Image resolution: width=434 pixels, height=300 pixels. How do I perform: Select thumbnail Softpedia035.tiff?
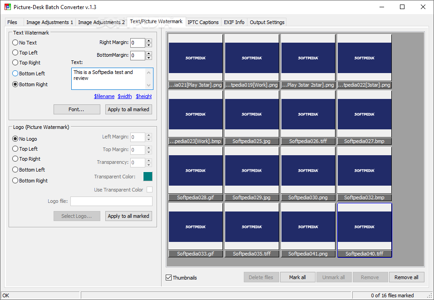pyautogui.click(x=252, y=230)
